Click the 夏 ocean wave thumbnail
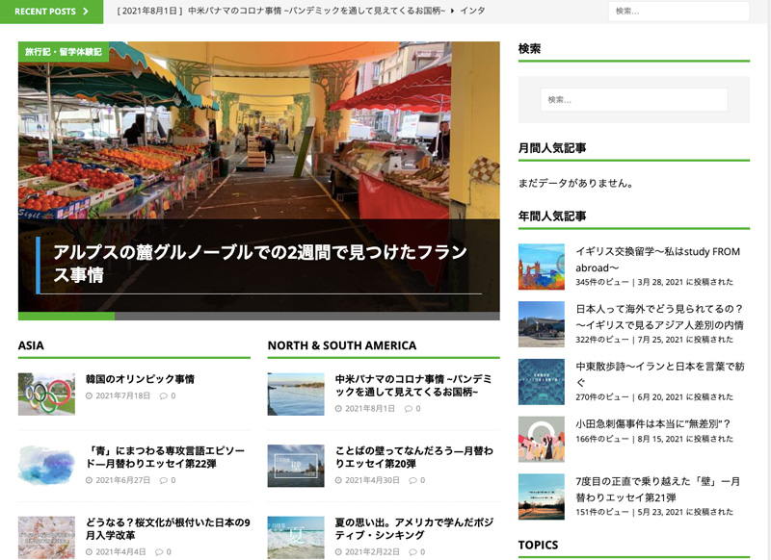The width and height of the screenshot is (771, 560). click(x=296, y=538)
